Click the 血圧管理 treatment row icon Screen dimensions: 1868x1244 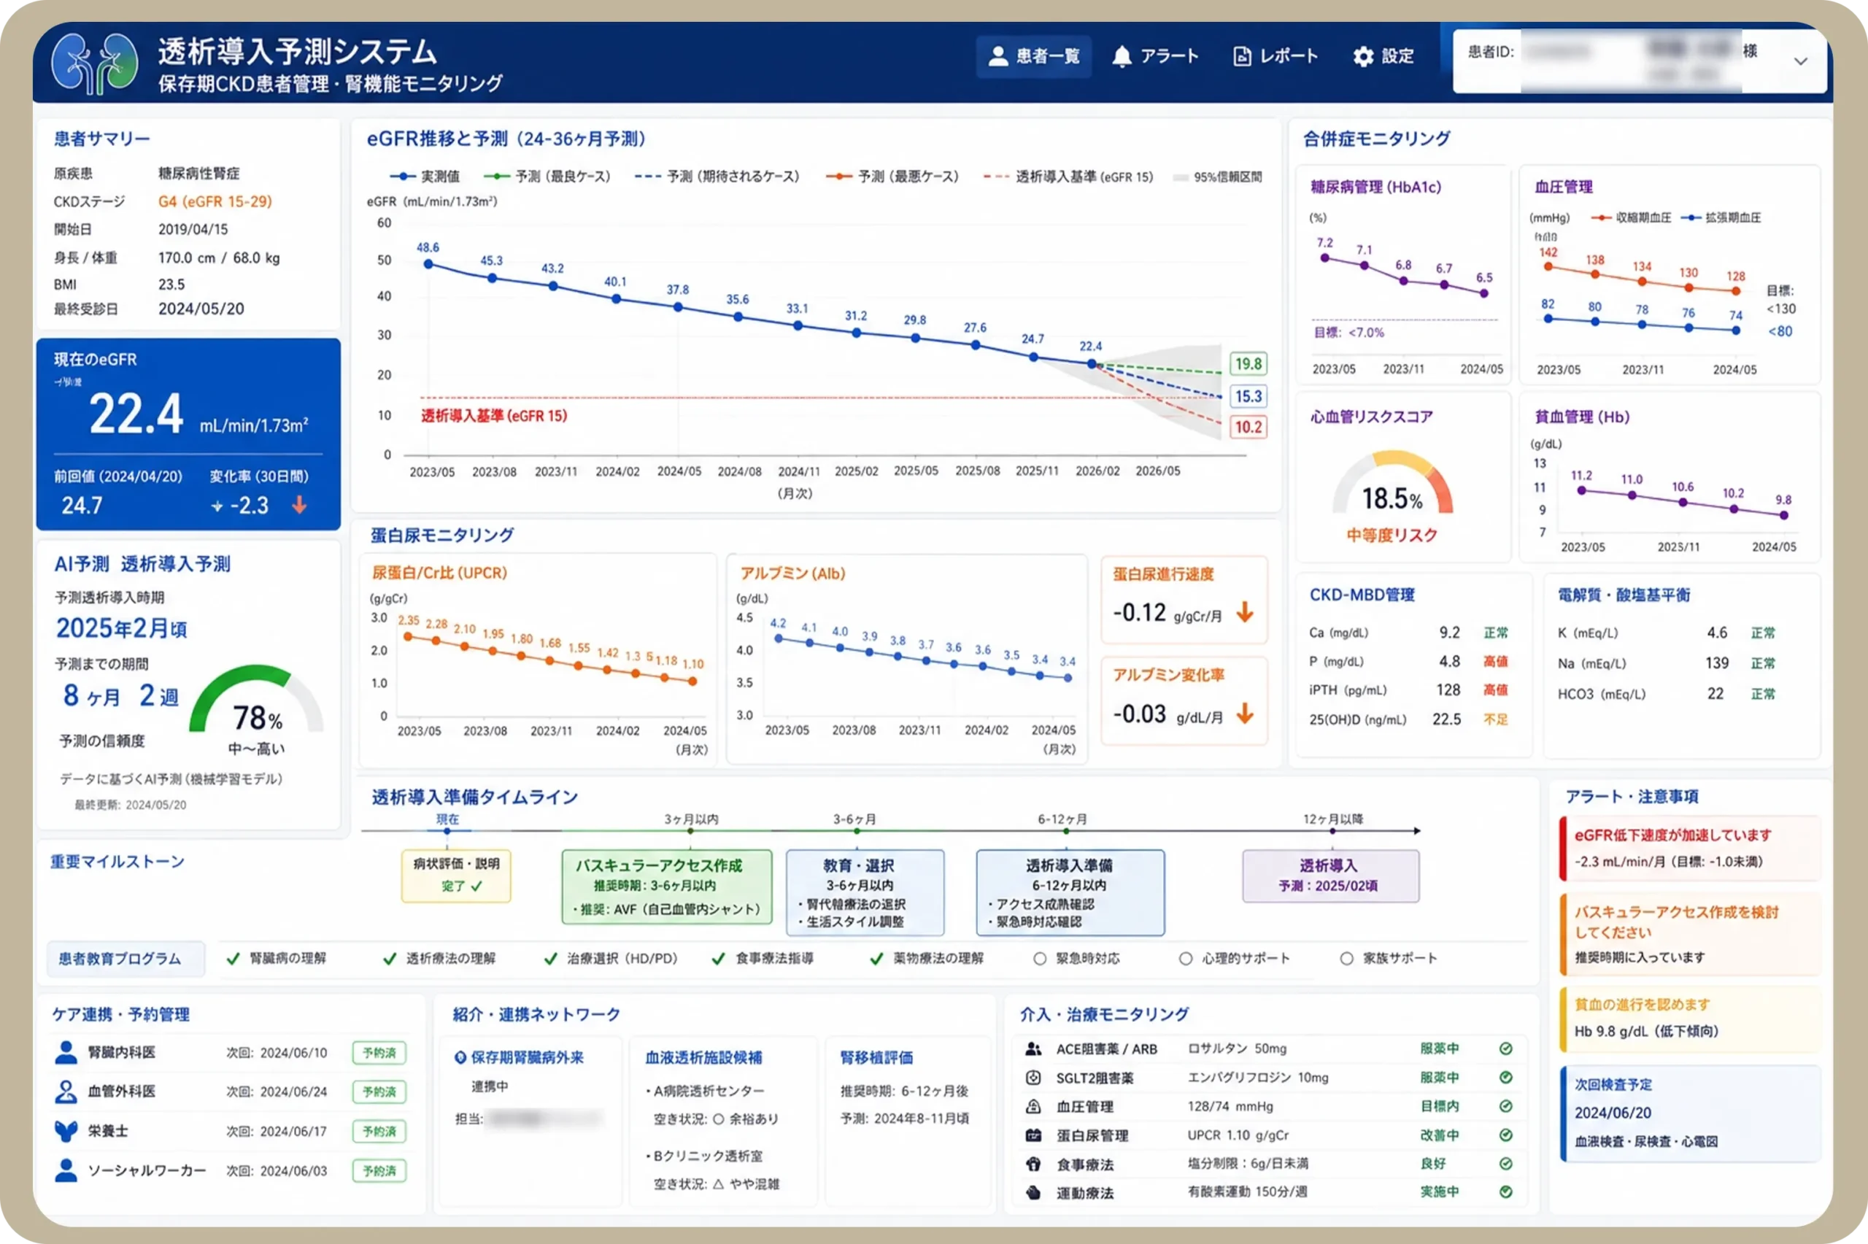point(1033,1106)
